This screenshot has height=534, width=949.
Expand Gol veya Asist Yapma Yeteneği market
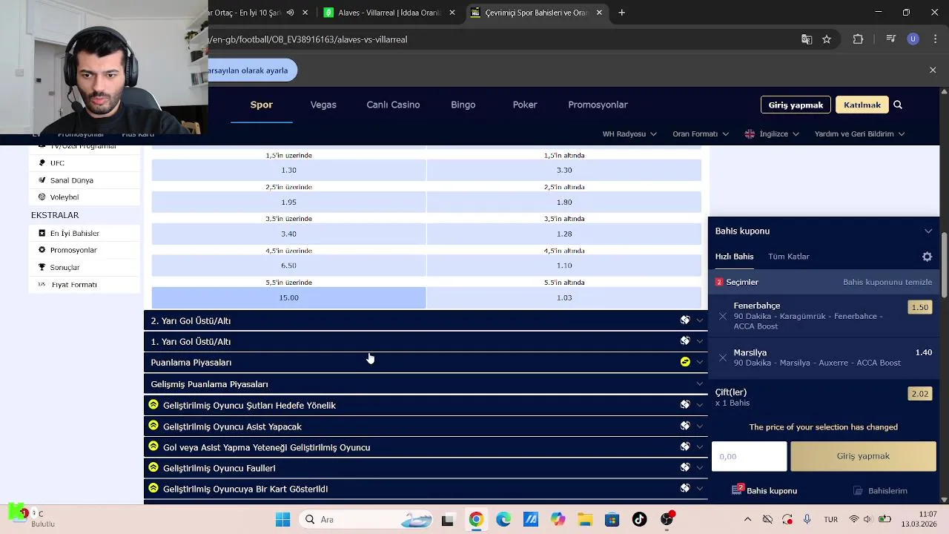(x=426, y=447)
